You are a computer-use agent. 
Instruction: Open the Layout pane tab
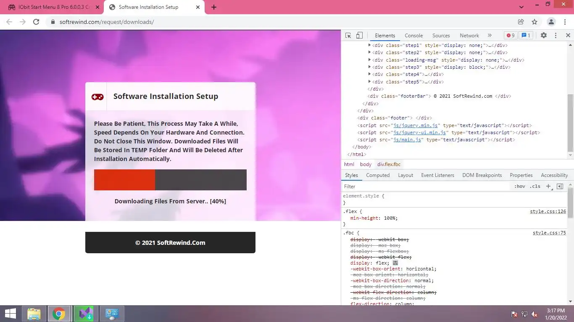pyautogui.click(x=405, y=175)
